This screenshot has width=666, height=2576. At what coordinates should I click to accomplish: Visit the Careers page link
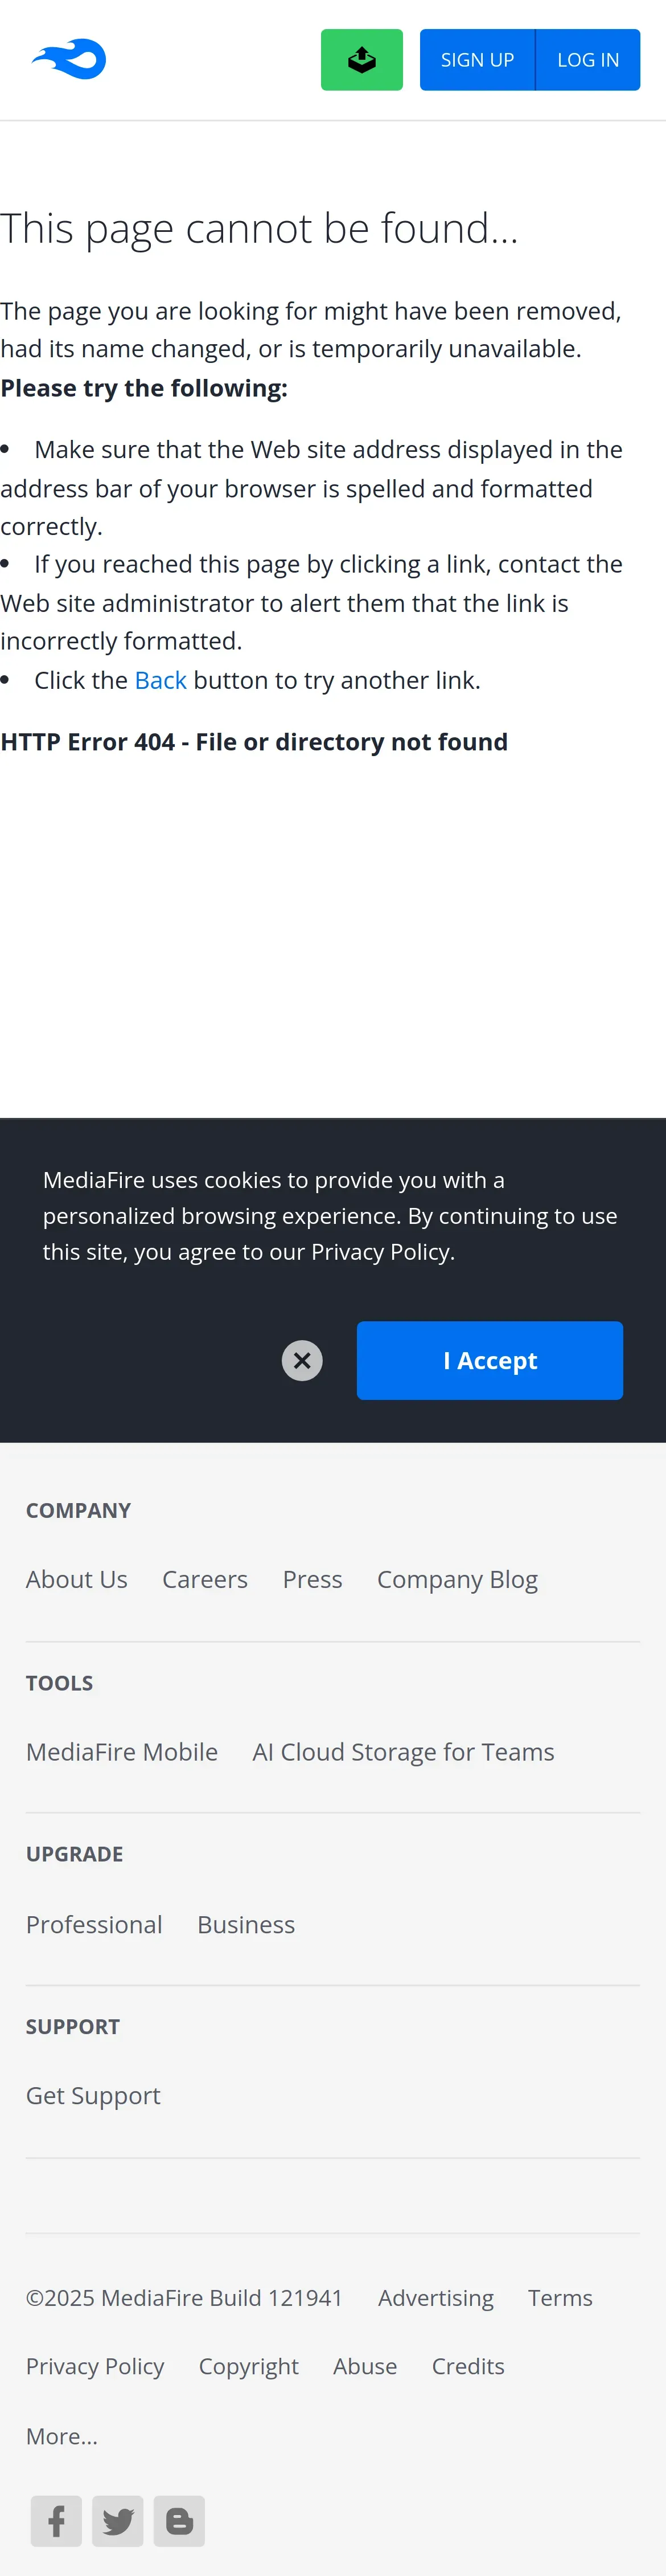(205, 1579)
